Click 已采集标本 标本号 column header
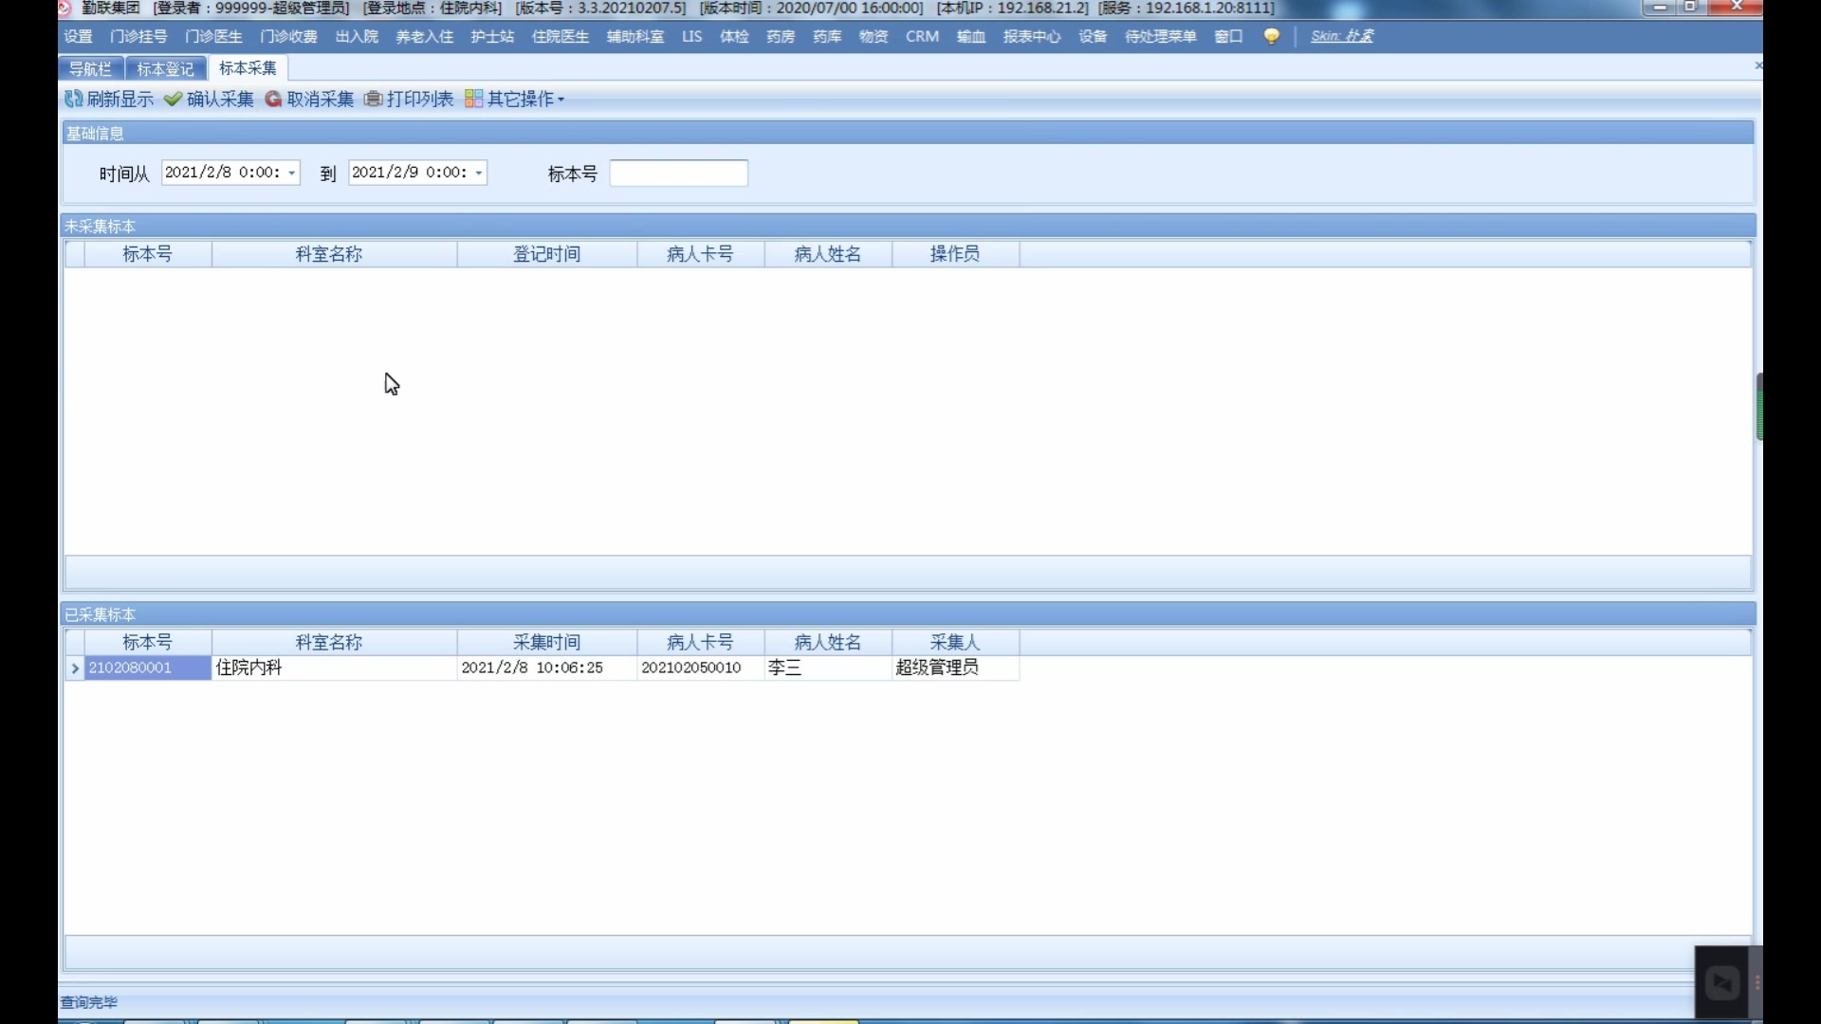This screenshot has height=1024, width=1821. point(147,642)
